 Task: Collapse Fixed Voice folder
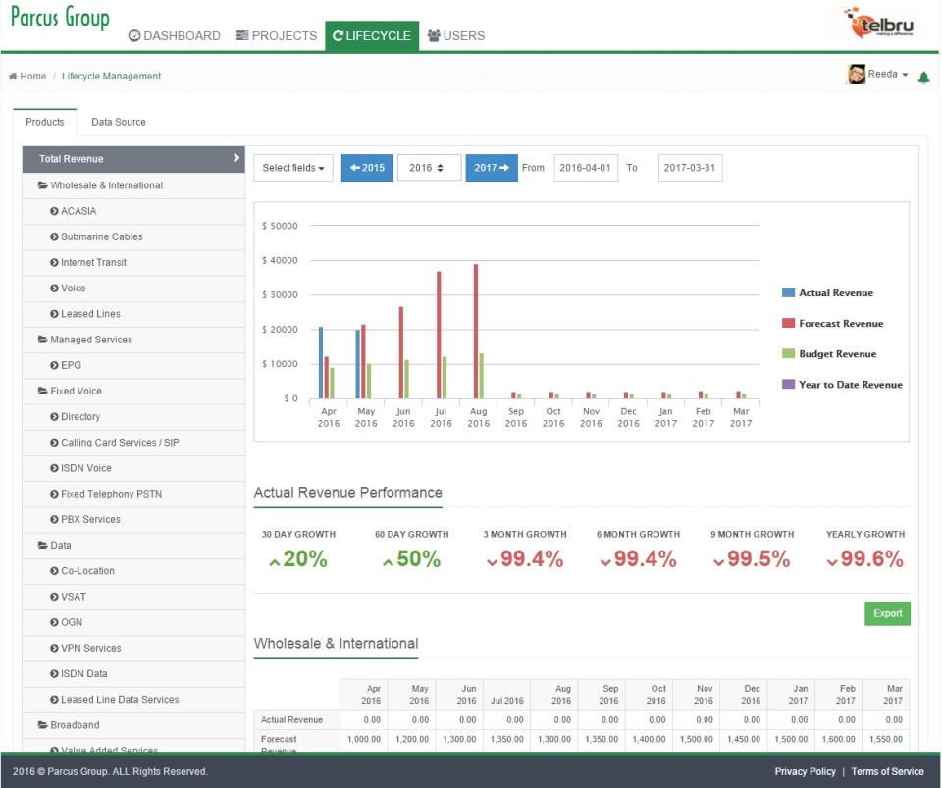(133, 391)
